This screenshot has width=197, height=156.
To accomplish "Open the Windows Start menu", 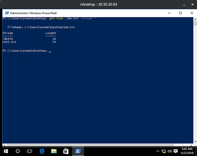I will [x=5, y=151].
